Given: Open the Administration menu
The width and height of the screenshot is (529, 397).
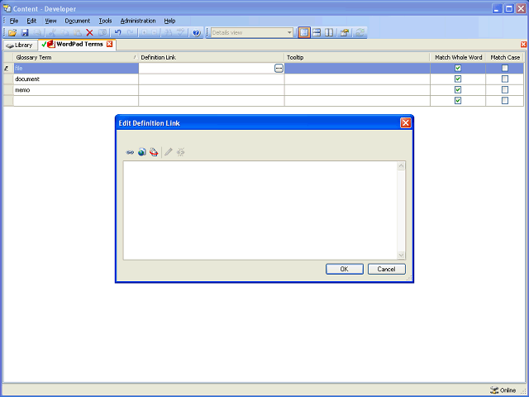Looking at the screenshot, I should 138,21.
